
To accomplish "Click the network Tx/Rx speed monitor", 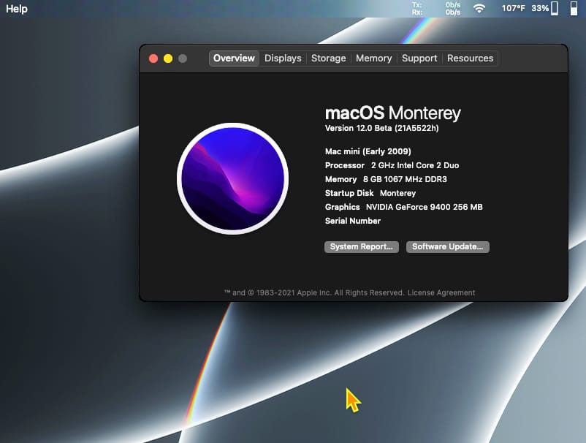I will pyautogui.click(x=436, y=8).
